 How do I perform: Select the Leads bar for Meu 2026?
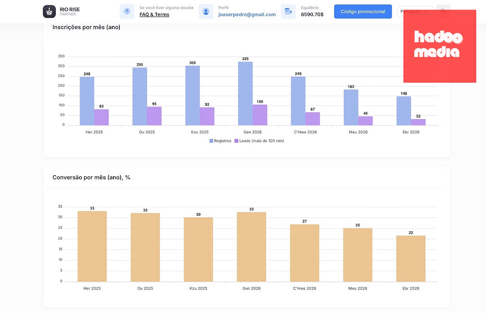pos(365,121)
